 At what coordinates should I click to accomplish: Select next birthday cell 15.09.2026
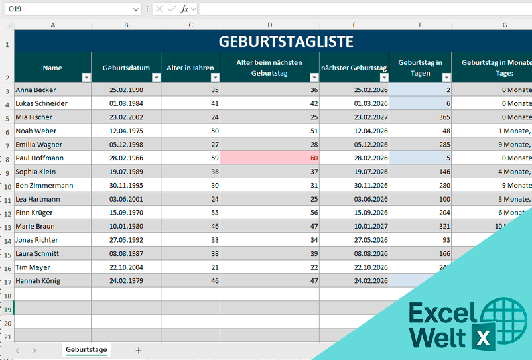pyautogui.click(x=354, y=213)
